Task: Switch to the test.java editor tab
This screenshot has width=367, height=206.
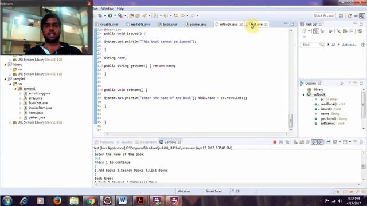Action: [x=256, y=24]
